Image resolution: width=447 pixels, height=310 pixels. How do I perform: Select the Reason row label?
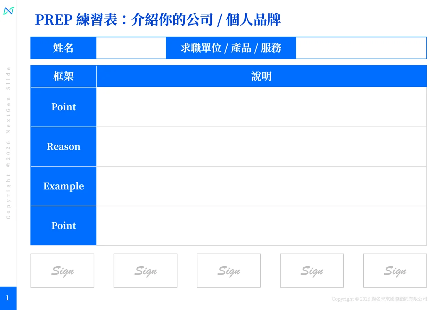tap(64, 146)
